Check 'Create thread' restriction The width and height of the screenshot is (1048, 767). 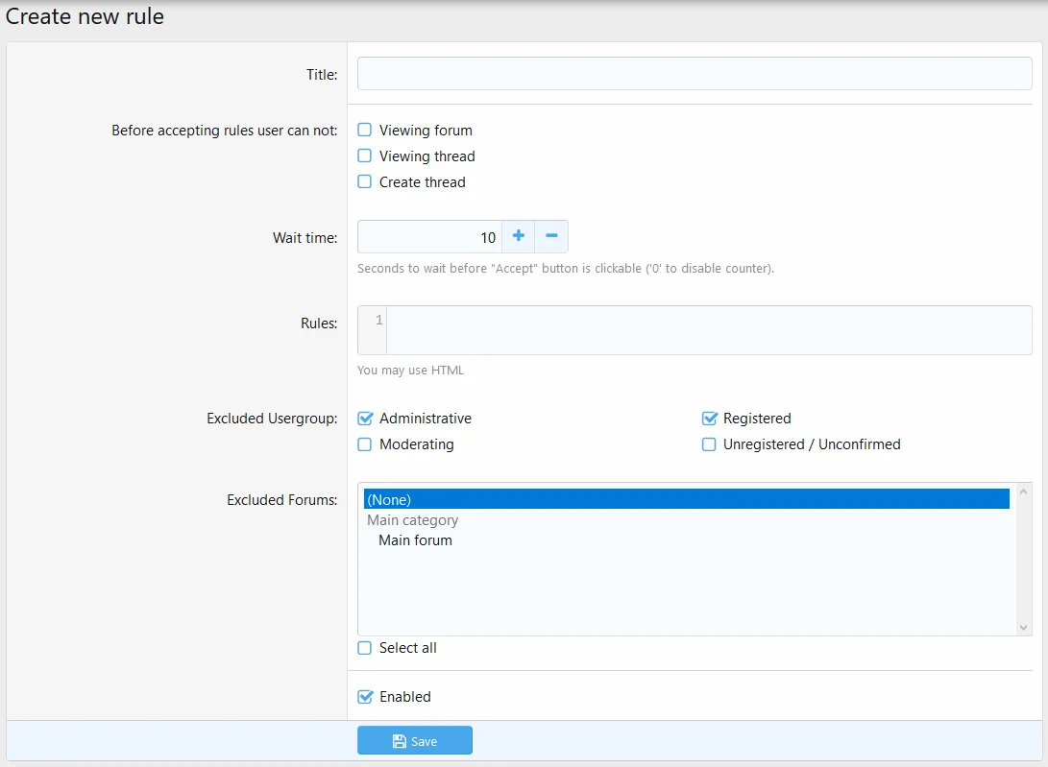364,181
